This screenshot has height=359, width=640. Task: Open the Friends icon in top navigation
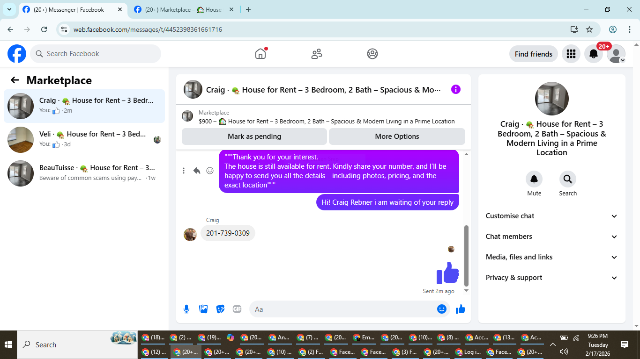click(x=317, y=54)
